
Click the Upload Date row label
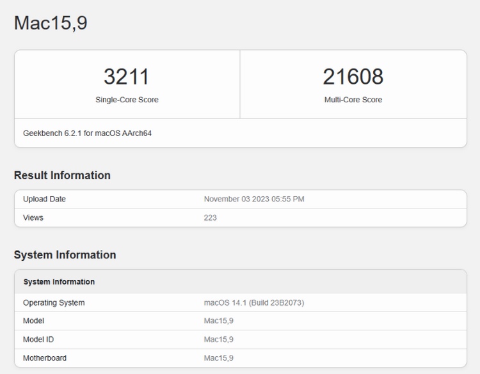pyautogui.click(x=44, y=199)
